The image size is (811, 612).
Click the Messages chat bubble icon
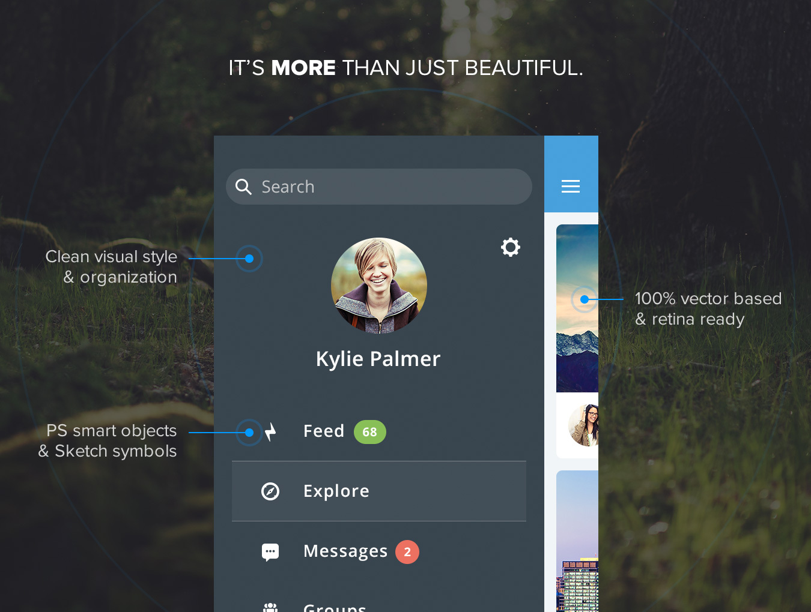pos(270,552)
